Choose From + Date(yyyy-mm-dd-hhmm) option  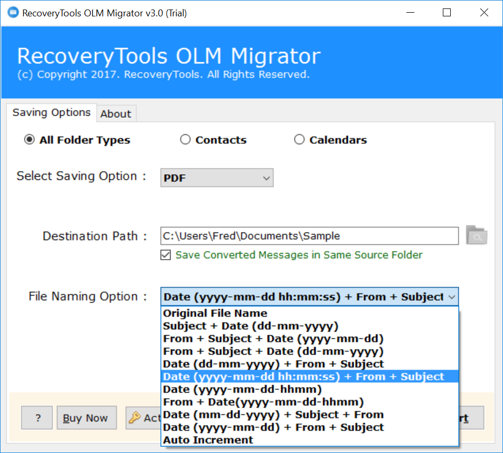(310, 402)
